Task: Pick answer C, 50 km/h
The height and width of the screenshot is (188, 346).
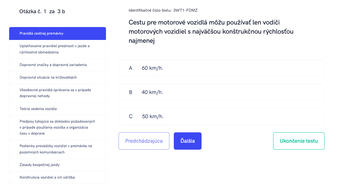Action: tap(221, 116)
